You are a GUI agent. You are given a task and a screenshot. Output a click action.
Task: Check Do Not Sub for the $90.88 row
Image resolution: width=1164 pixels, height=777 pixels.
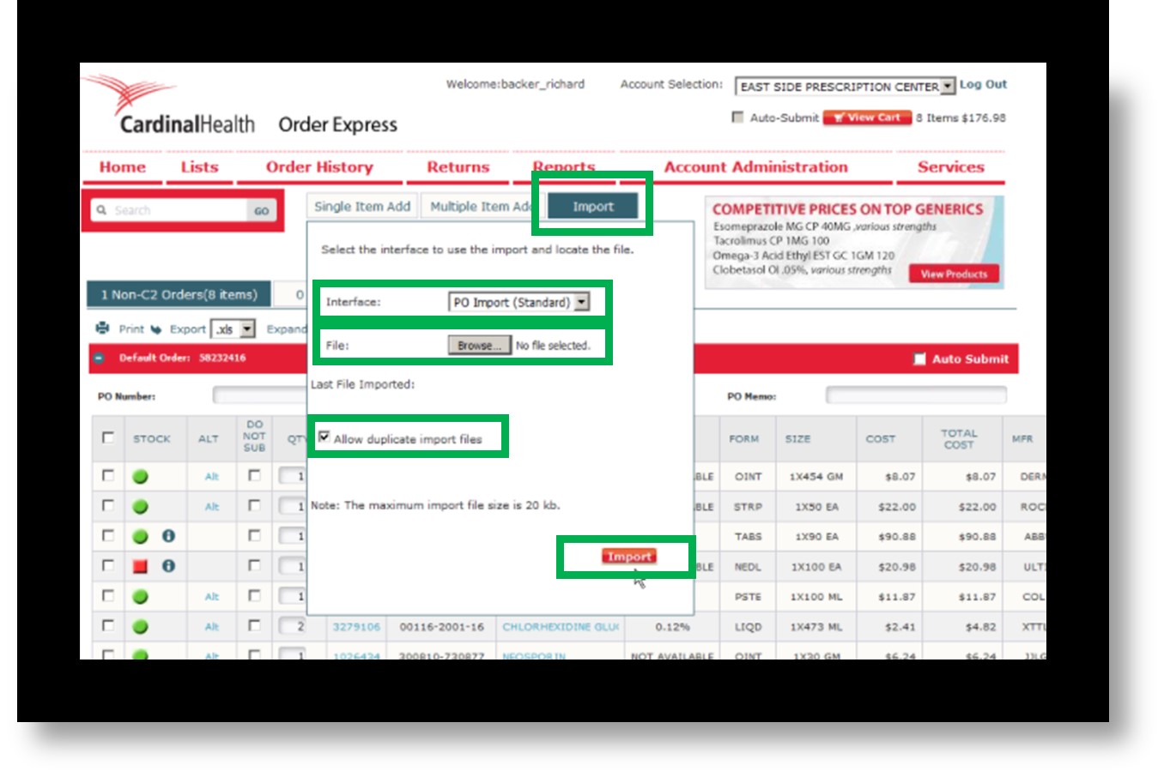[x=254, y=535]
